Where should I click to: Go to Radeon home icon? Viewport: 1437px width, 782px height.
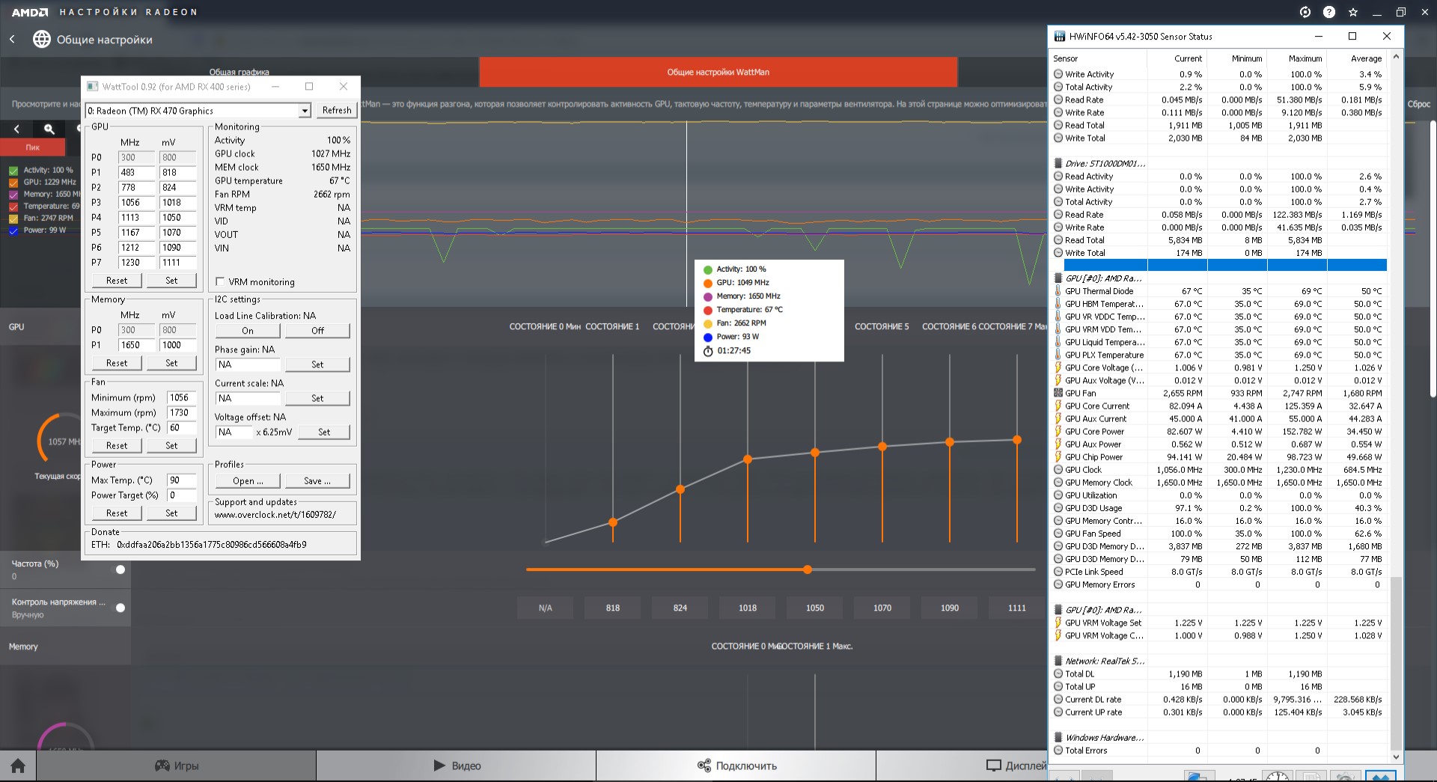[18, 766]
